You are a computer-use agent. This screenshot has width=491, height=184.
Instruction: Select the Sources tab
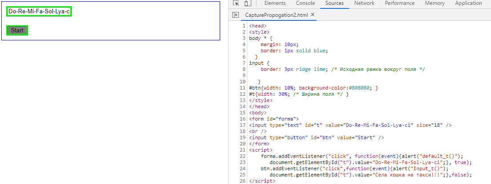(x=334, y=4)
